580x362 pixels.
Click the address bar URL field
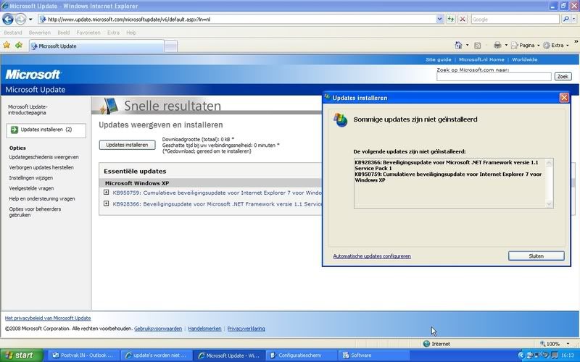click(x=237, y=20)
